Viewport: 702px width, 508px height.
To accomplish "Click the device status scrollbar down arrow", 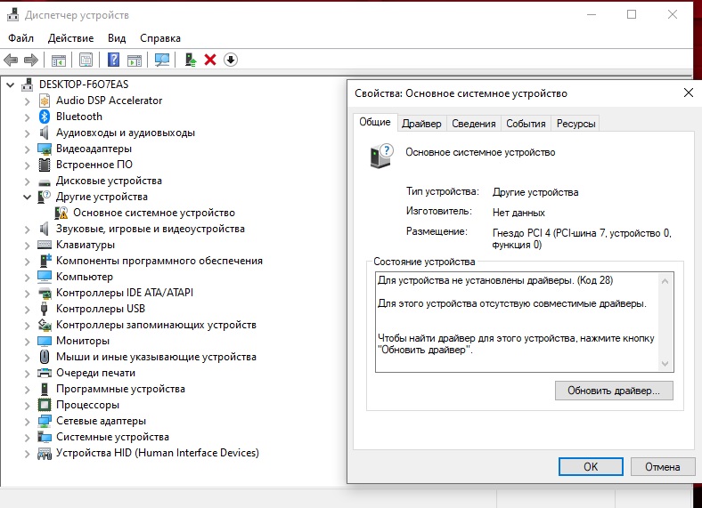I will [665, 363].
